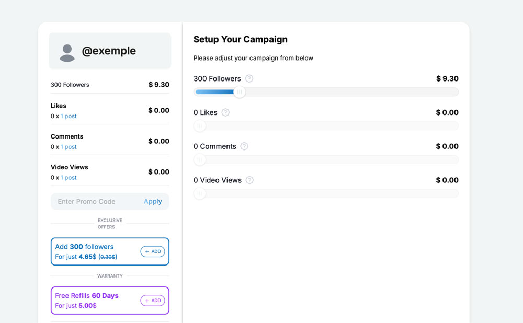Click the Comments slider handle
This screenshot has height=323, width=523.
tap(199, 160)
